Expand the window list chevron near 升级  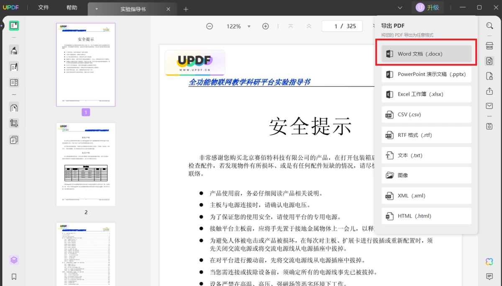(x=400, y=8)
